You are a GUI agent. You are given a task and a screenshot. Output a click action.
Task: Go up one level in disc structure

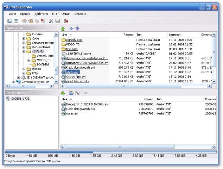click(63, 93)
